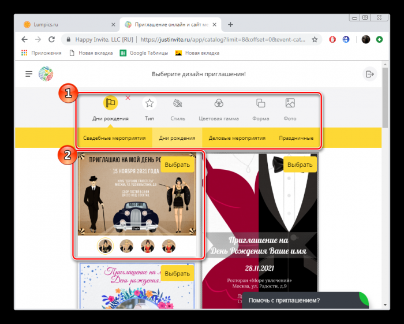Open Новая вкладка bookmark with image icon
The width and height of the screenshot is (404, 324).
click(x=197, y=53)
